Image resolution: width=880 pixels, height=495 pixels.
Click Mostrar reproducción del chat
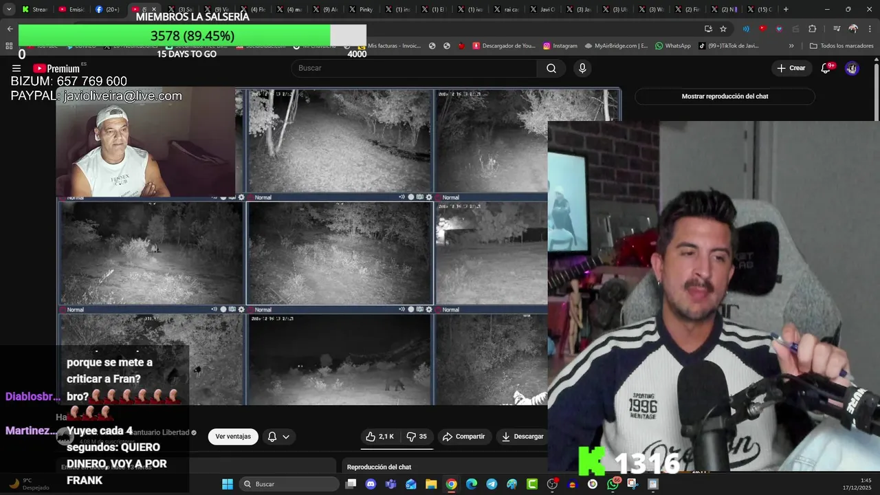[725, 96]
